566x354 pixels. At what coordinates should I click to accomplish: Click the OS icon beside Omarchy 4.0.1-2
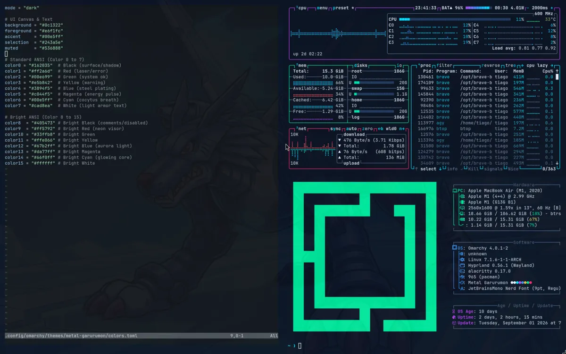(x=455, y=248)
